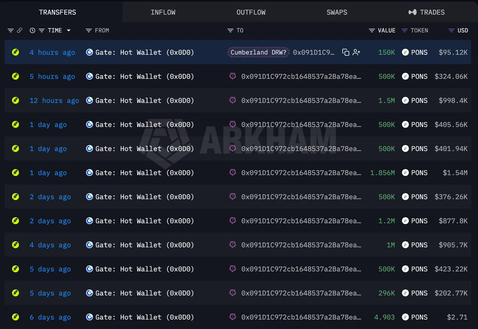Click the Cumberland DRW? label tag
This screenshot has height=329, width=478.
click(x=259, y=53)
